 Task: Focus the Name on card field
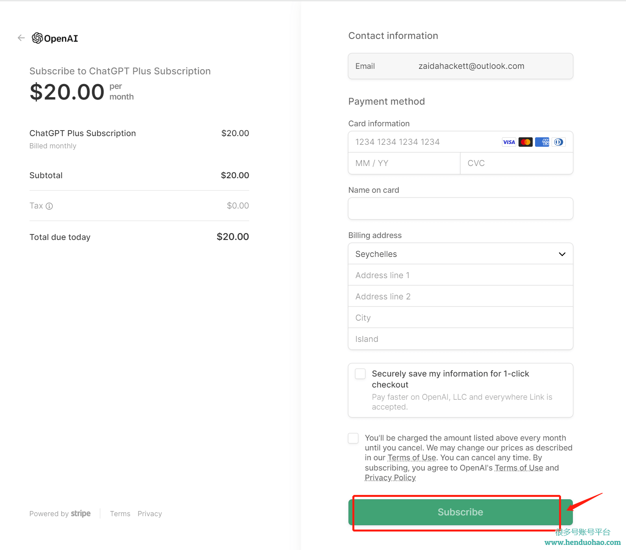[461, 209]
